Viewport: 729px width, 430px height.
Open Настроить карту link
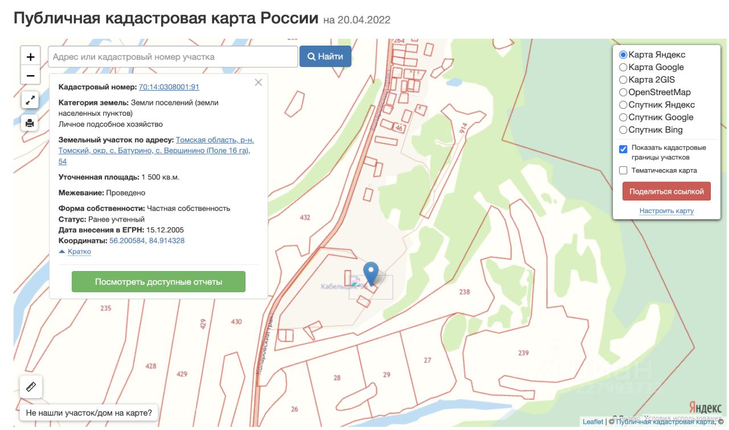pos(666,211)
